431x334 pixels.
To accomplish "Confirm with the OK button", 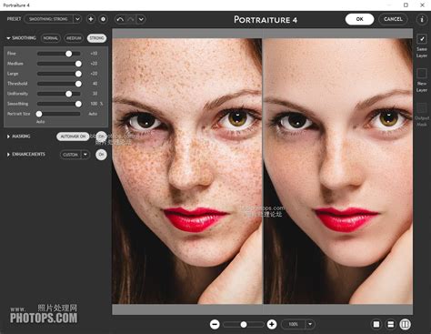I will (x=359, y=19).
